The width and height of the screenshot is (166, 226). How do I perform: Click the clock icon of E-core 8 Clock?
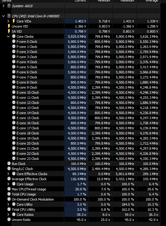tap(14, 82)
